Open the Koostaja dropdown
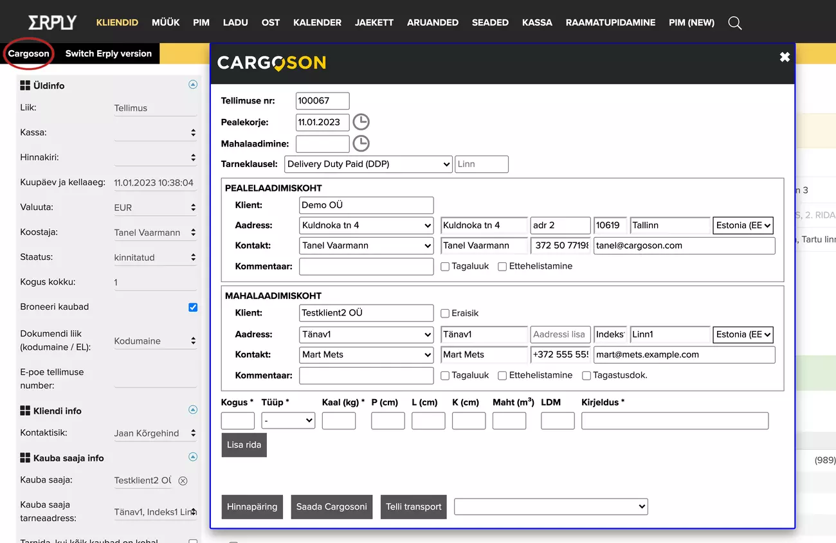Screen dimensions: 836x543 point(156,233)
